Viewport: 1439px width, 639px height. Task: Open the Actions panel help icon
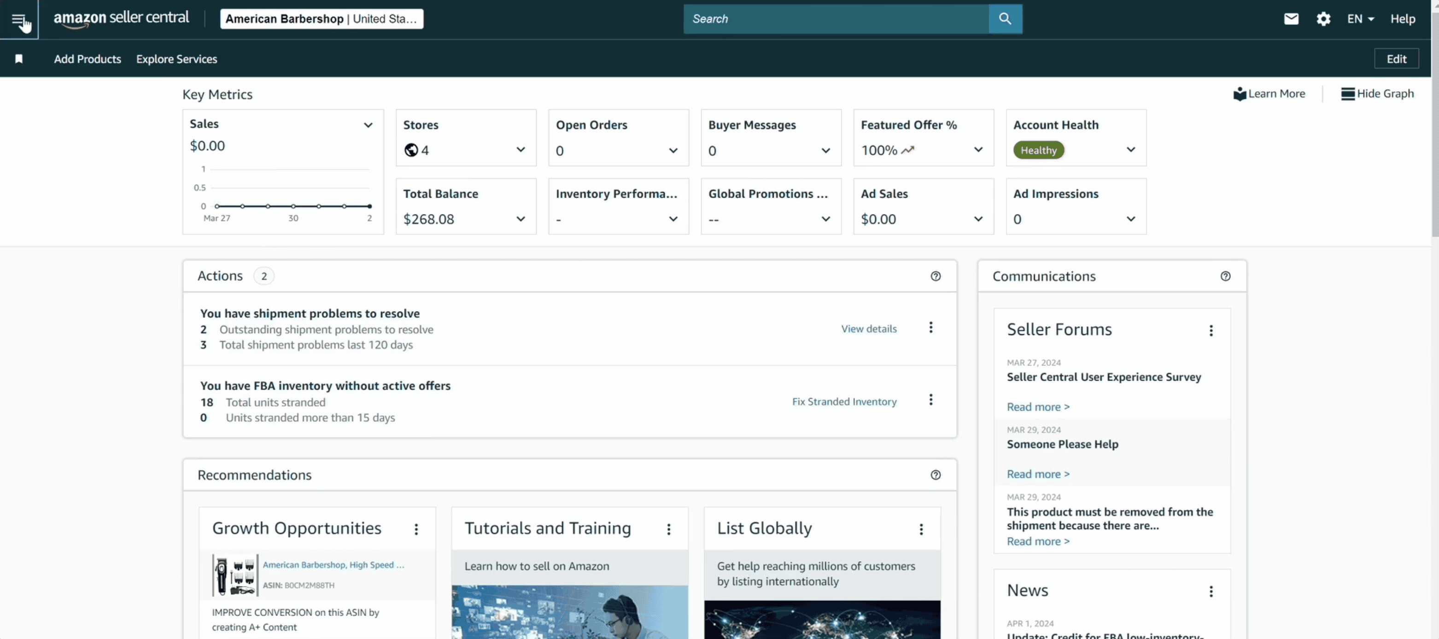936,276
